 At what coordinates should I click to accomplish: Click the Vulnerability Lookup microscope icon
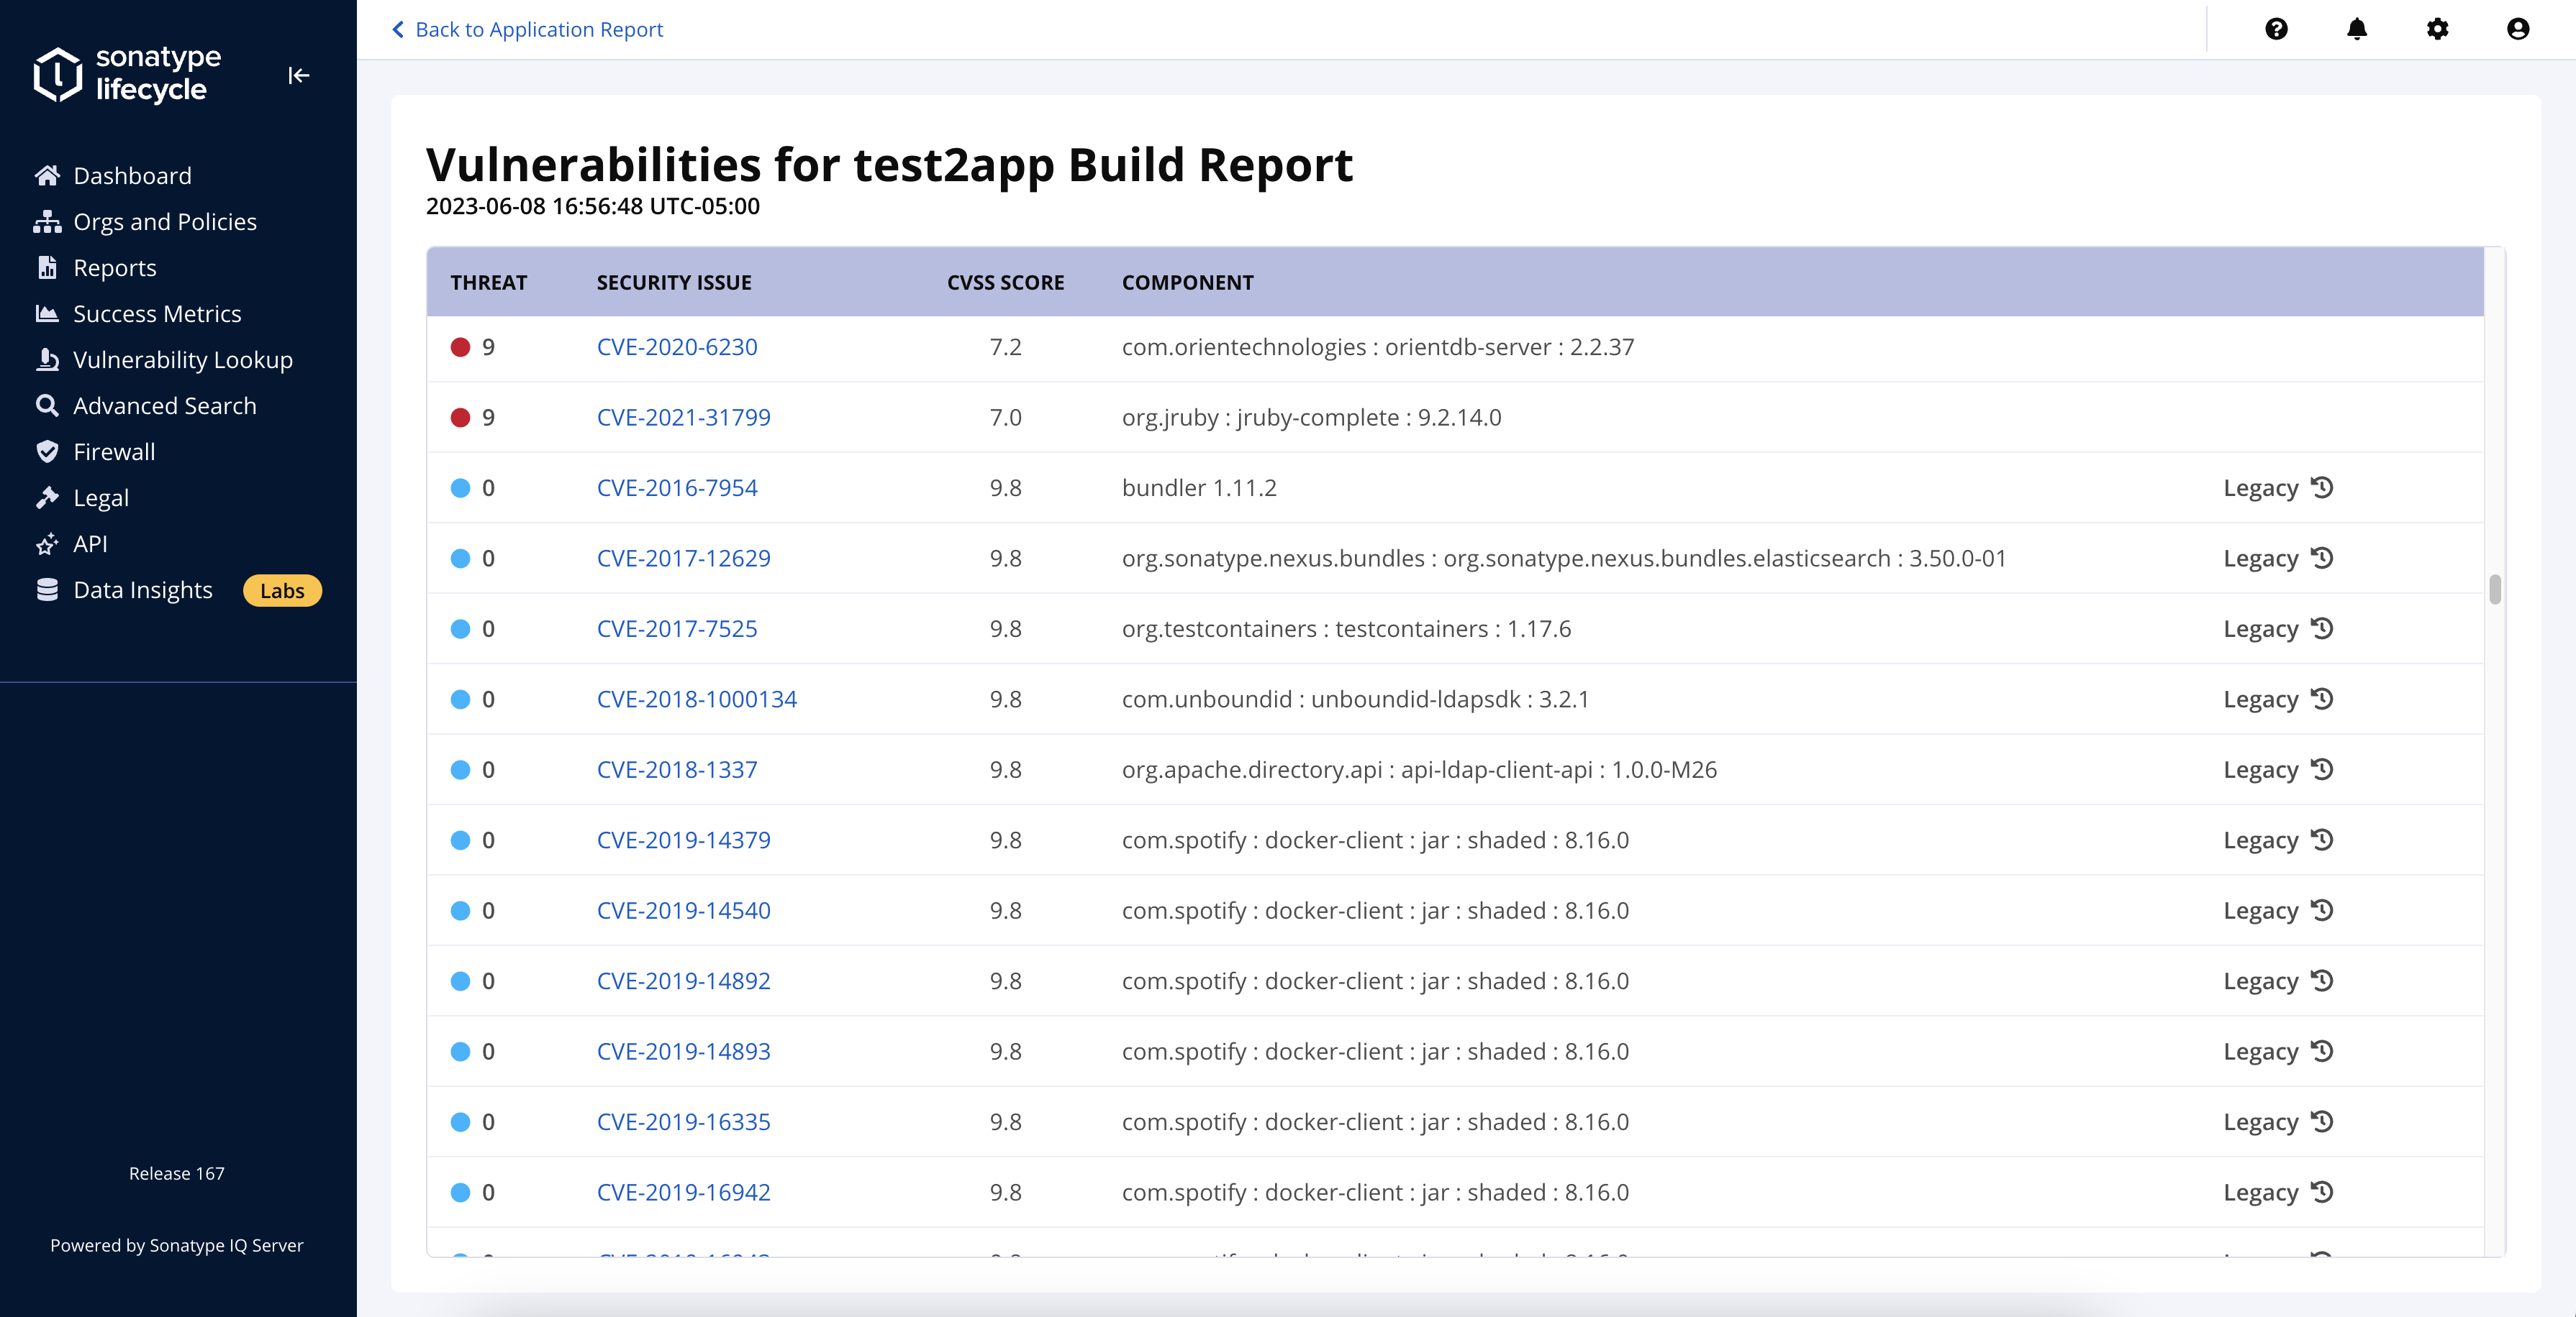pyautogui.click(x=47, y=359)
